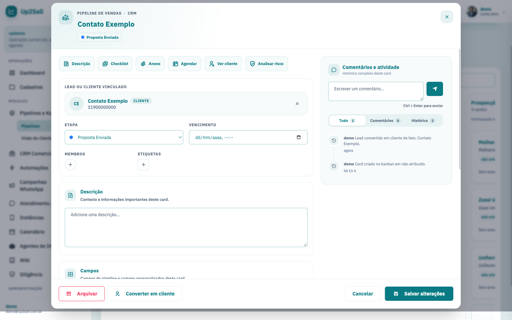Cancel the card editing

pyautogui.click(x=363, y=294)
